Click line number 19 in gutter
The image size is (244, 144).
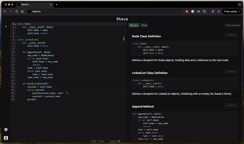tap(13, 81)
